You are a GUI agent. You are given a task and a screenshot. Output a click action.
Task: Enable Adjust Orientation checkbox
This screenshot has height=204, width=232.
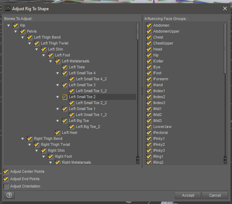click(x=6, y=186)
